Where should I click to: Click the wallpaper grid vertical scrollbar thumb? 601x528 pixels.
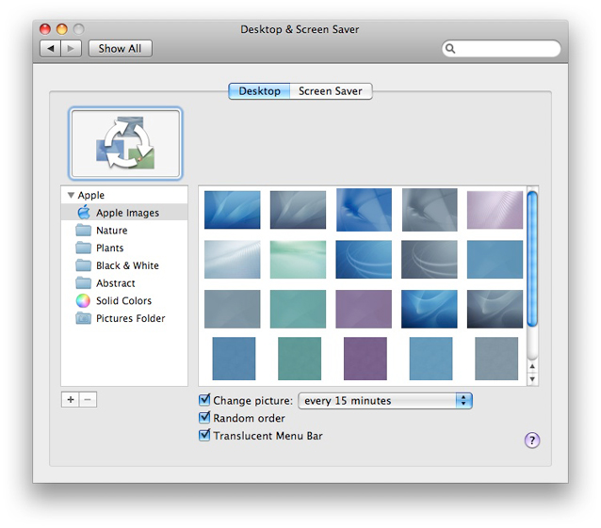click(532, 259)
